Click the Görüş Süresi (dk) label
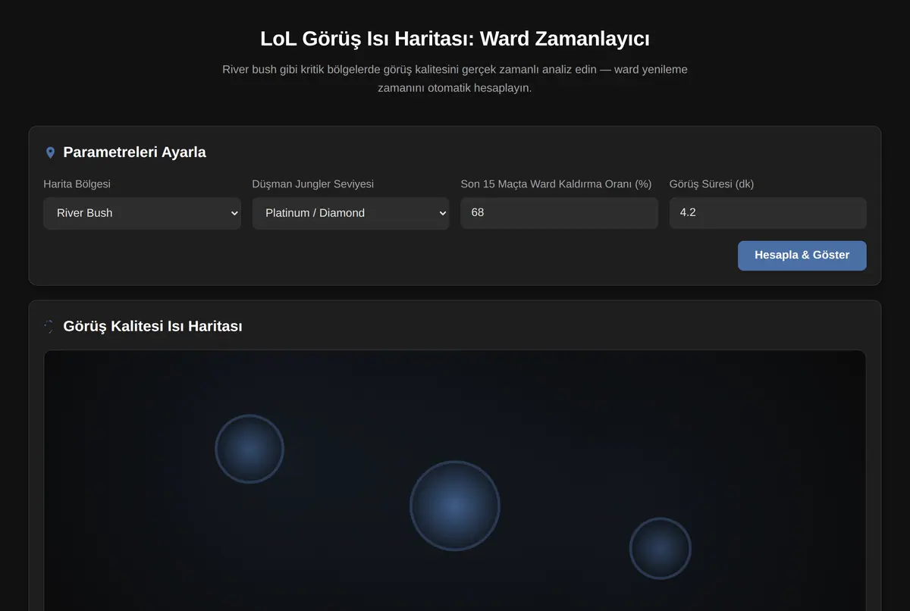 tap(711, 184)
